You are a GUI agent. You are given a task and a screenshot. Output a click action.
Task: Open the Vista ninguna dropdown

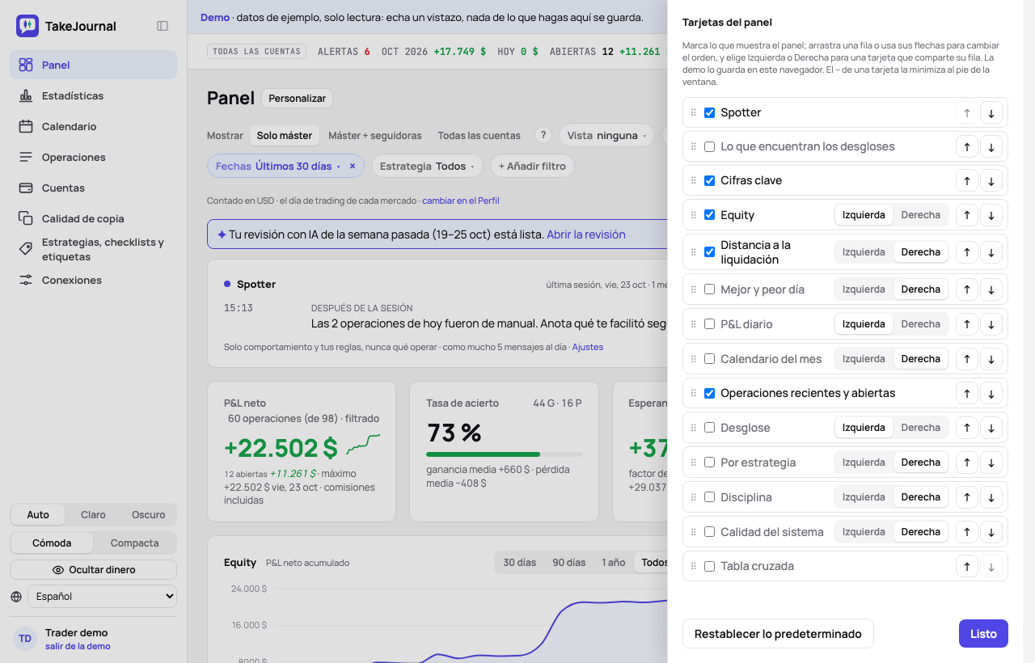click(x=606, y=135)
